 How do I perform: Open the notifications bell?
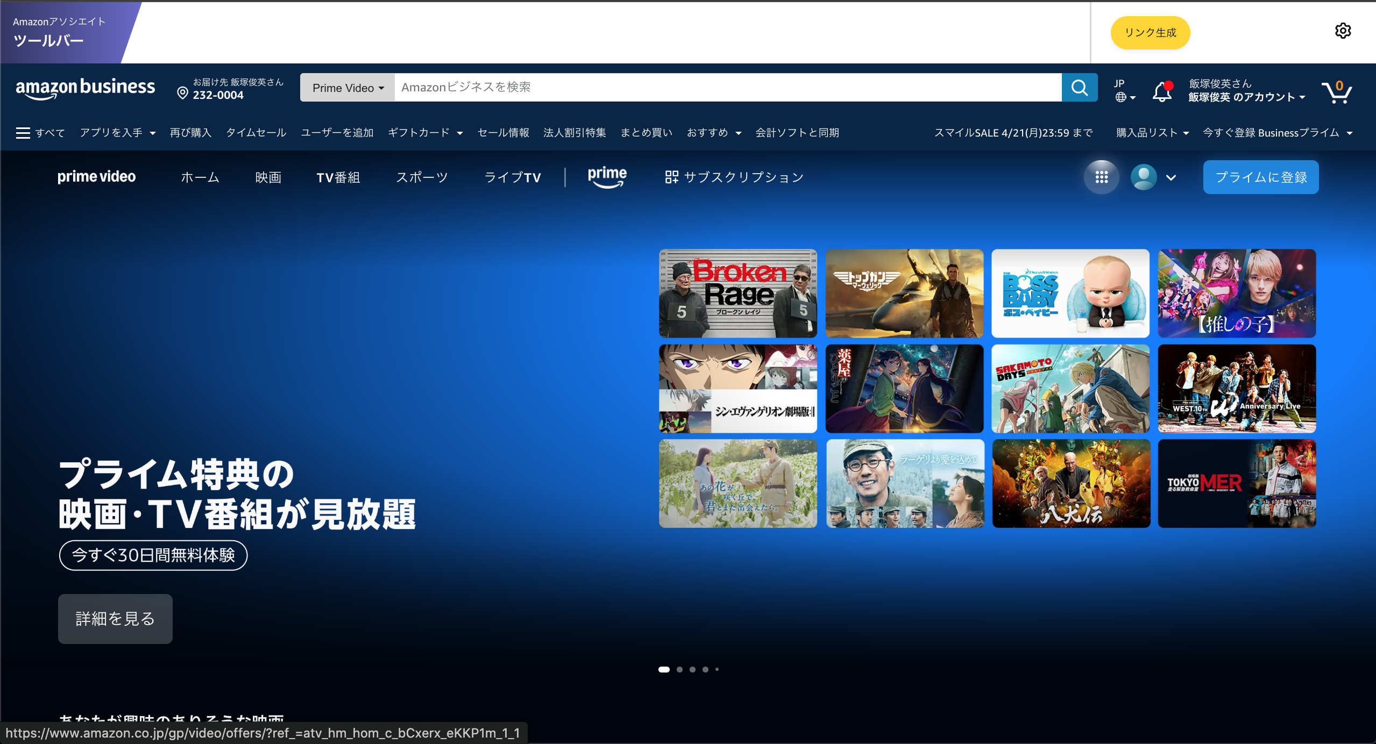[1162, 91]
